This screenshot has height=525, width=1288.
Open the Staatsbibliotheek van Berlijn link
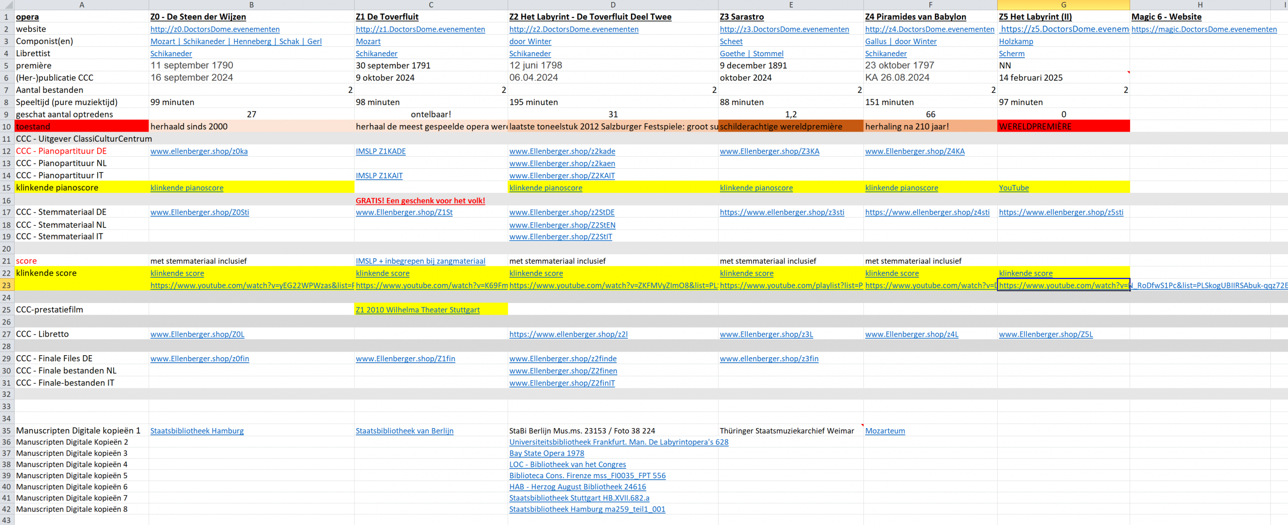(x=405, y=431)
